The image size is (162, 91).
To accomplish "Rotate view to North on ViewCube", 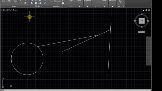I will tap(141, 14).
